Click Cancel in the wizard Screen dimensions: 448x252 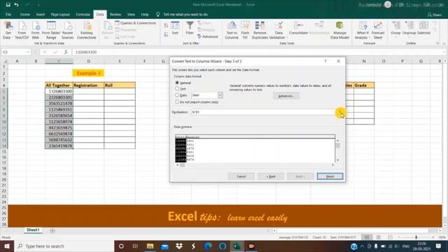[x=241, y=176]
